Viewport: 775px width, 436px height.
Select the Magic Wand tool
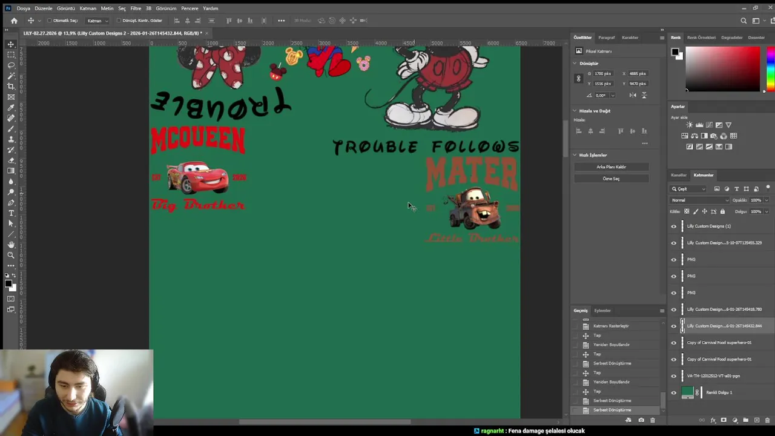11,76
